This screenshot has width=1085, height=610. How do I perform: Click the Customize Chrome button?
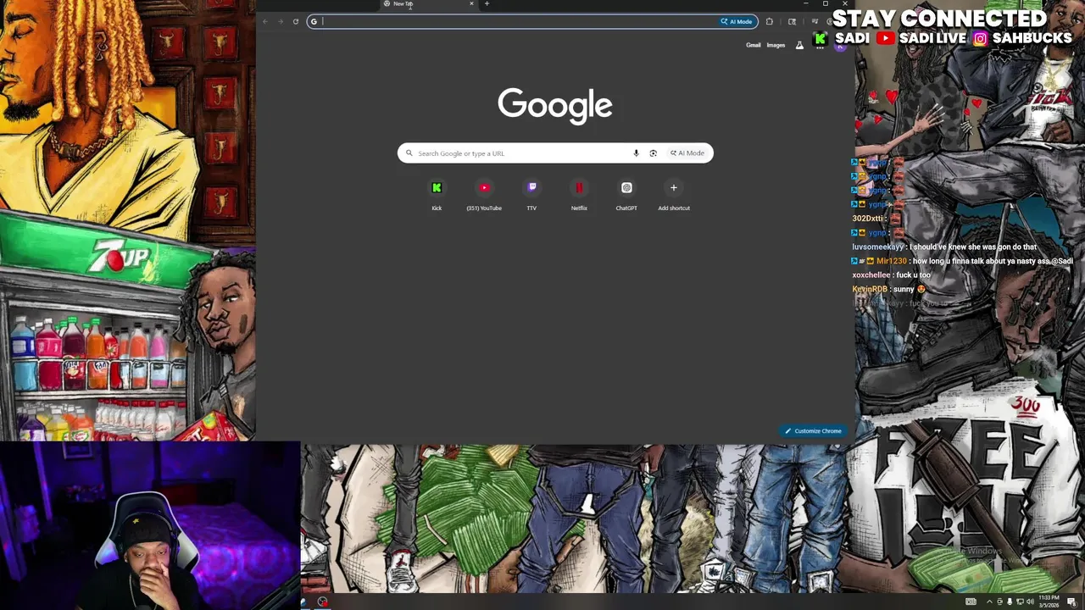point(813,430)
